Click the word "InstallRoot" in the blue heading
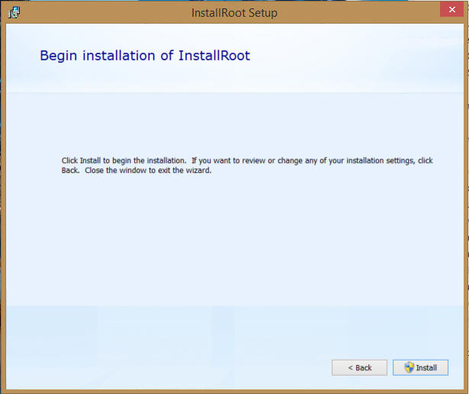The width and height of the screenshot is (469, 394). point(214,56)
